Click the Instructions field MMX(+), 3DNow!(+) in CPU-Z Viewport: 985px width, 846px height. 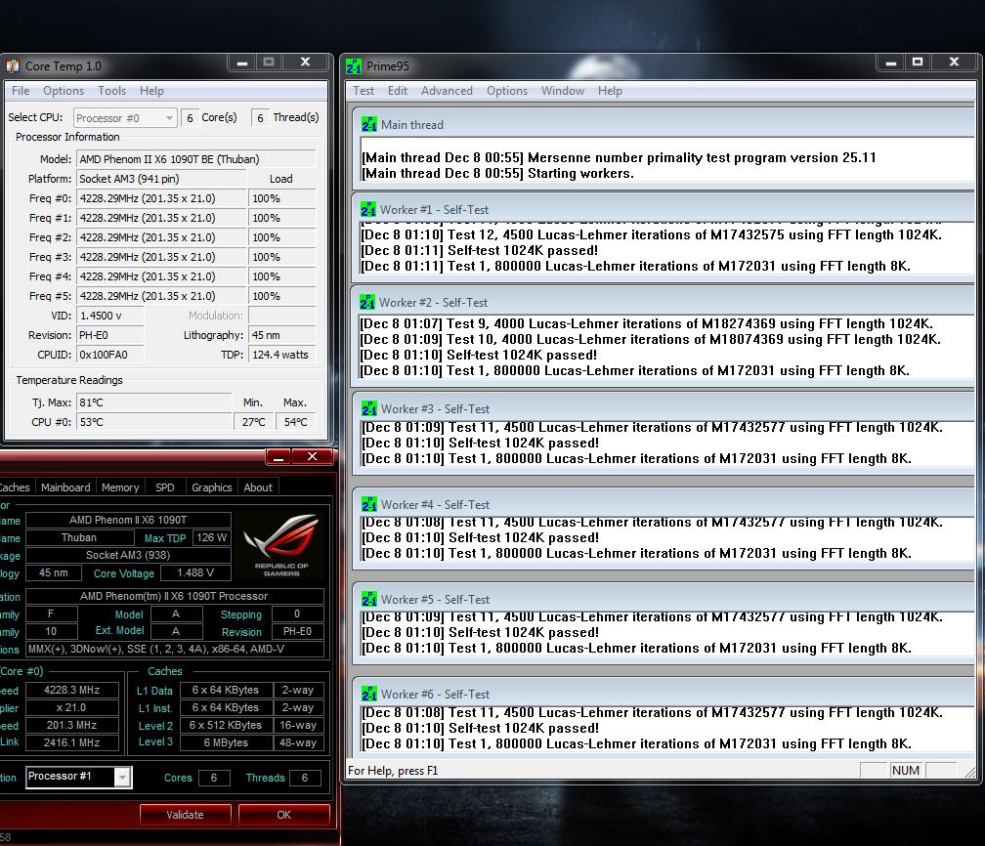point(175,649)
